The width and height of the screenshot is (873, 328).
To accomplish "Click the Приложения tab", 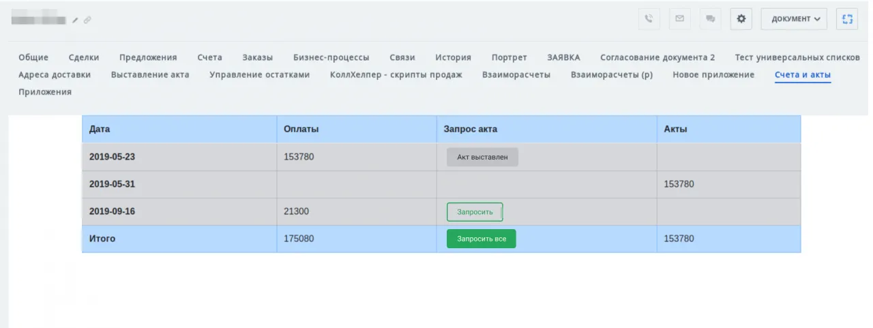I will 45,91.
